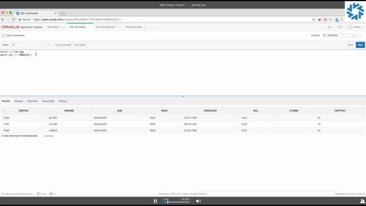This screenshot has width=366, height=206.
Task: Click the MGR column header
Action: 164,110
